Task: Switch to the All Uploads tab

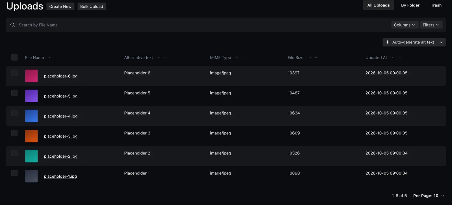Action: tap(379, 5)
